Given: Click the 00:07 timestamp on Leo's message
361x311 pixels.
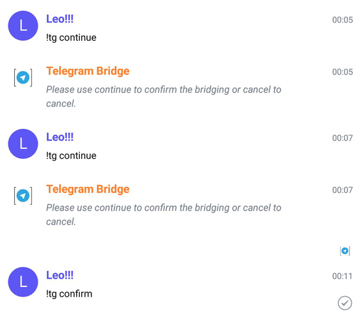Looking at the screenshot, I should click(342, 138).
